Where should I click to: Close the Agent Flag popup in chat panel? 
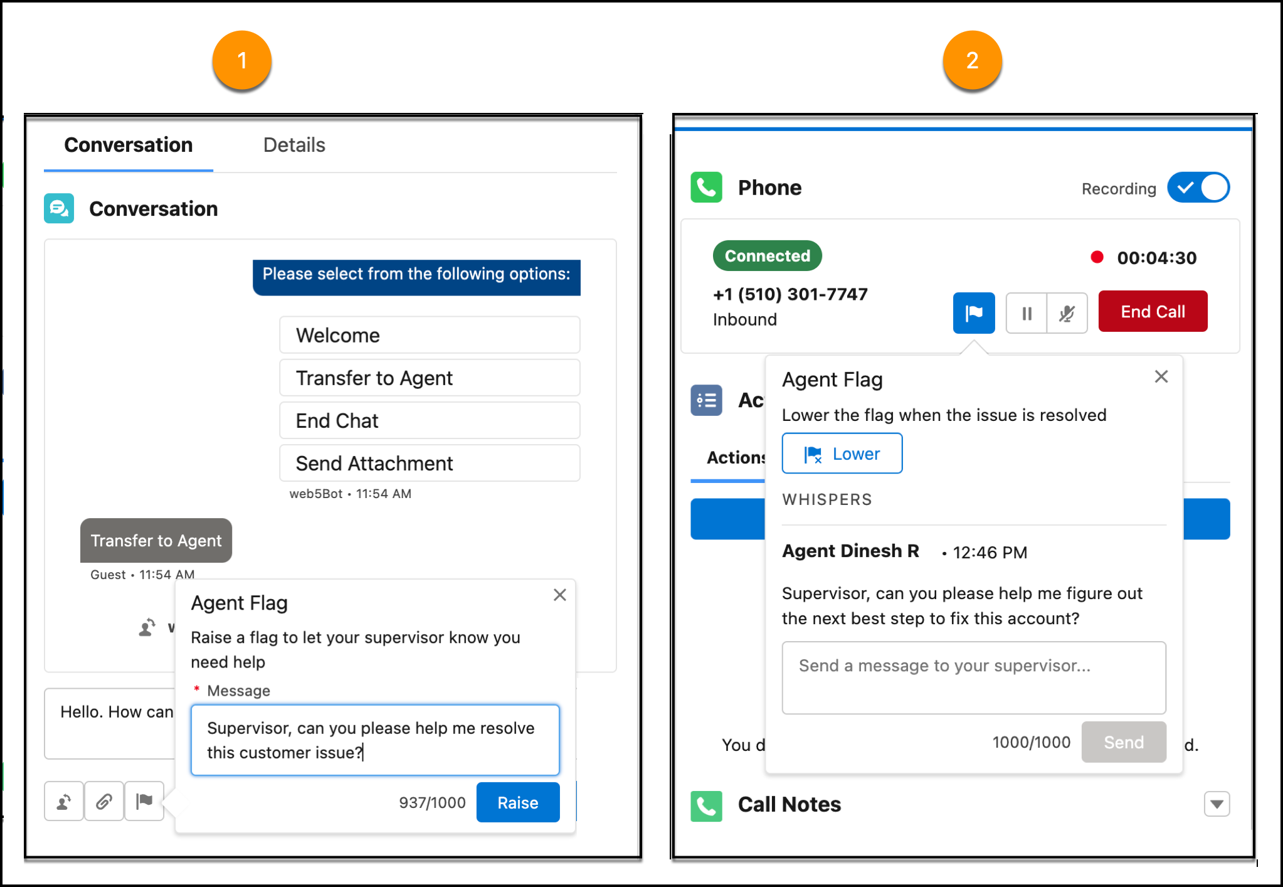tap(560, 595)
